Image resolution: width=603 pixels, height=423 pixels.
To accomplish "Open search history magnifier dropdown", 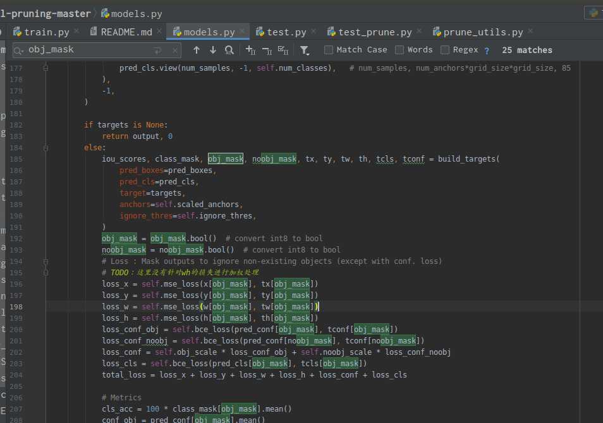I will (x=18, y=50).
